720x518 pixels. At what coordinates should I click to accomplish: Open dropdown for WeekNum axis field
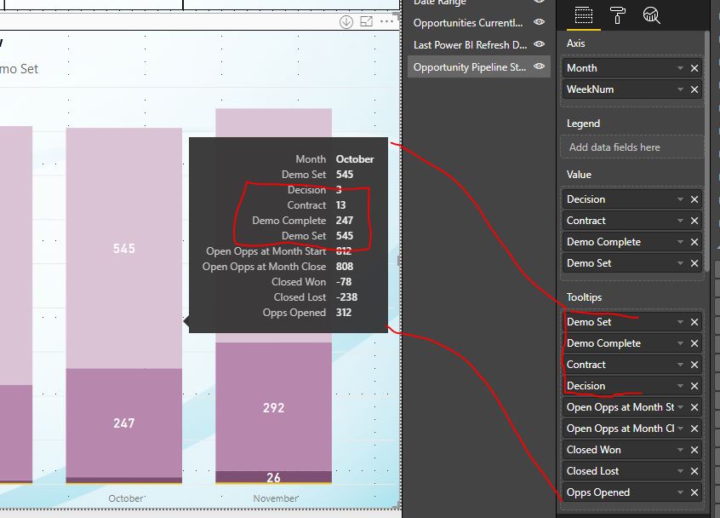(x=680, y=89)
